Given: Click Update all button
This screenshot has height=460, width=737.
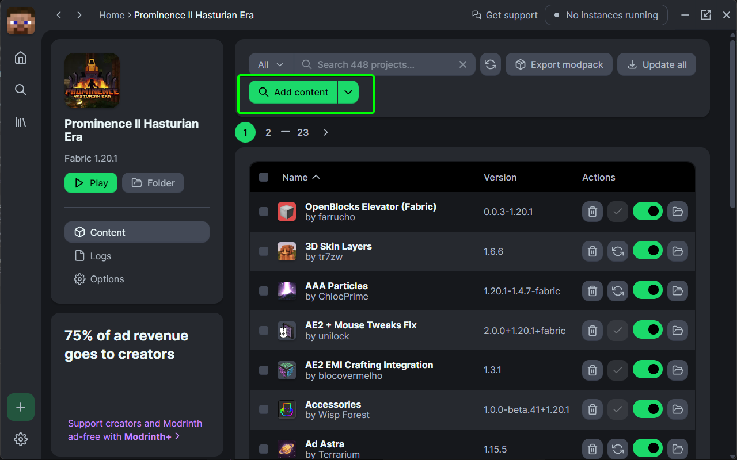Looking at the screenshot, I should tap(656, 64).
